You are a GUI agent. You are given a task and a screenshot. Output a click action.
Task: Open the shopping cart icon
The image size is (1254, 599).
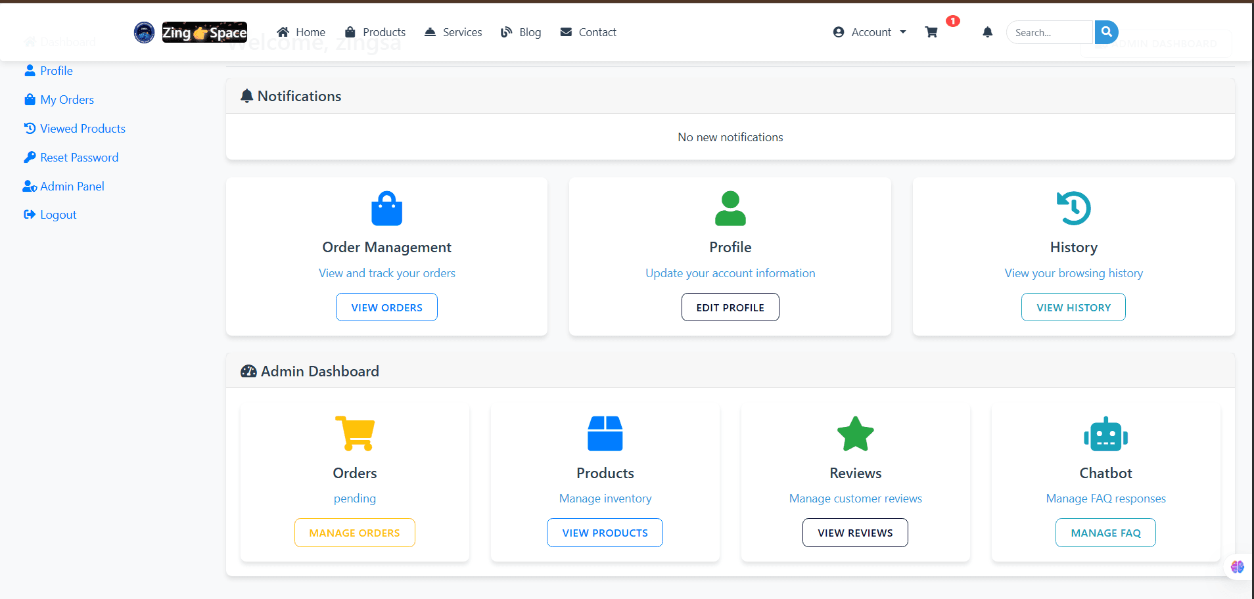(931, 32)
